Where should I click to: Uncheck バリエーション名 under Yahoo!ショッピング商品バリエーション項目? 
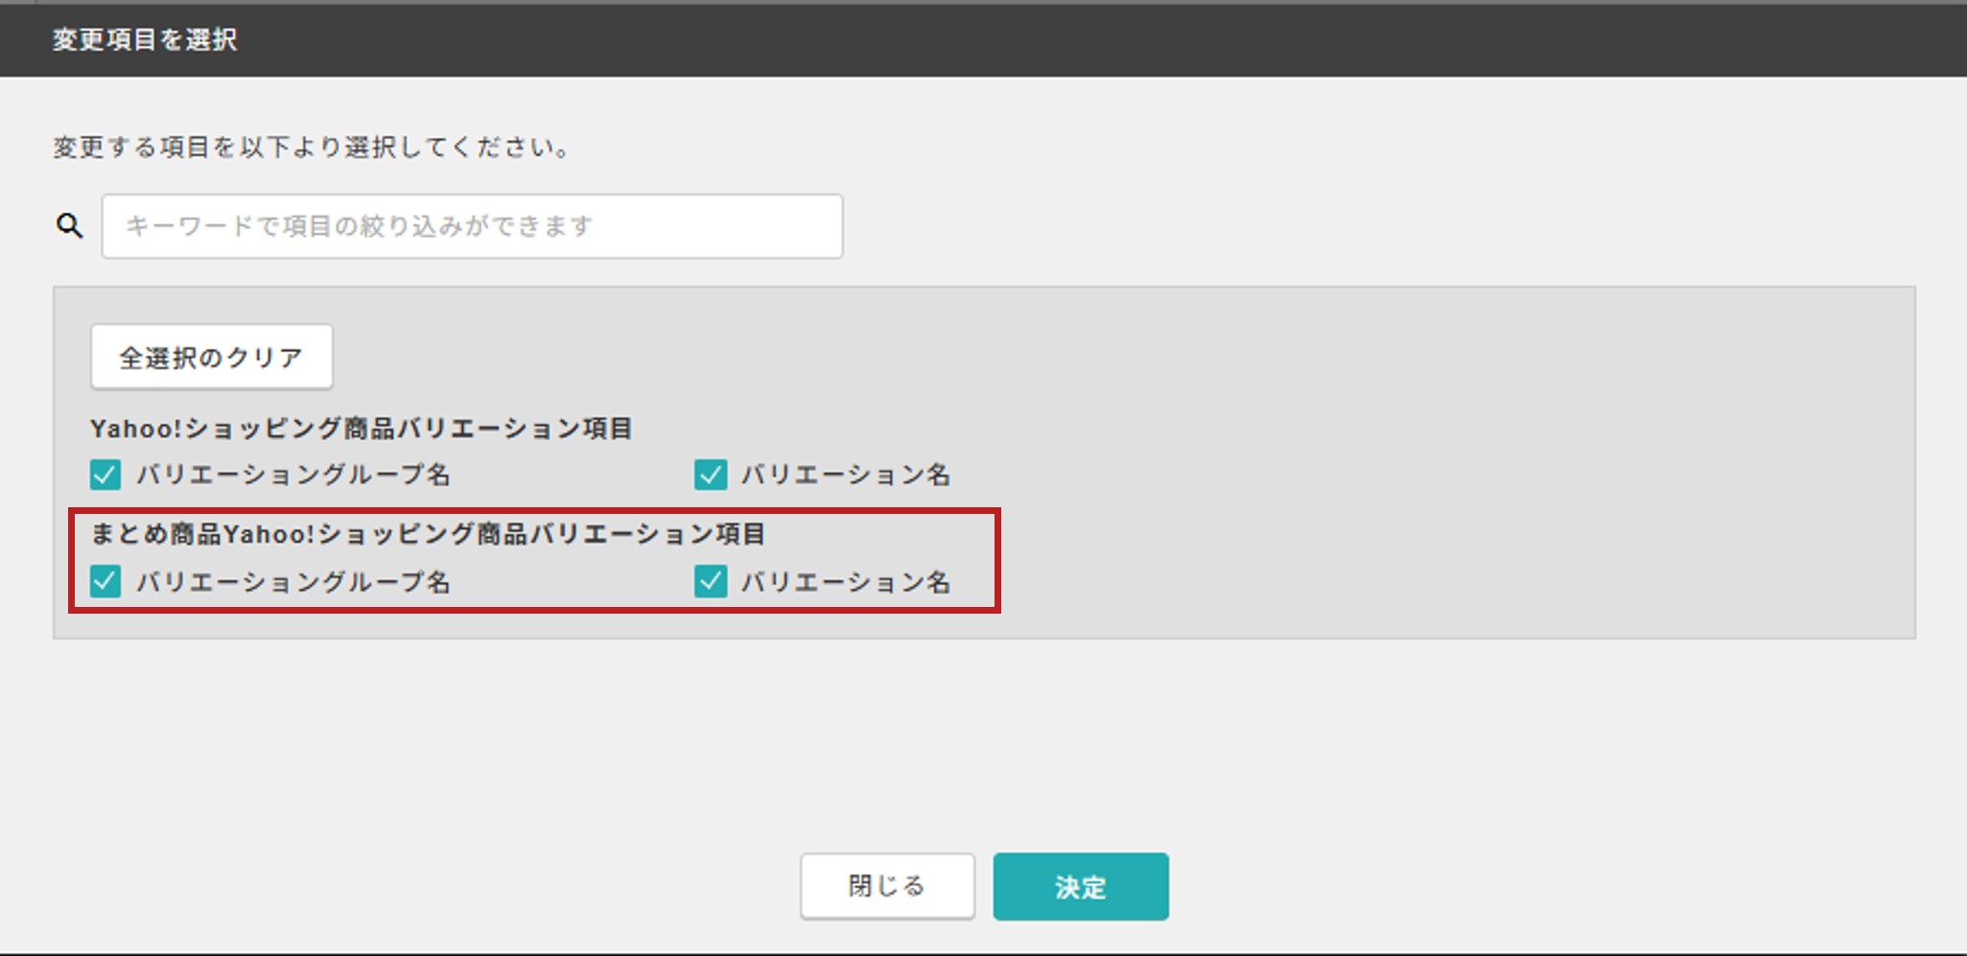point(711,475)
